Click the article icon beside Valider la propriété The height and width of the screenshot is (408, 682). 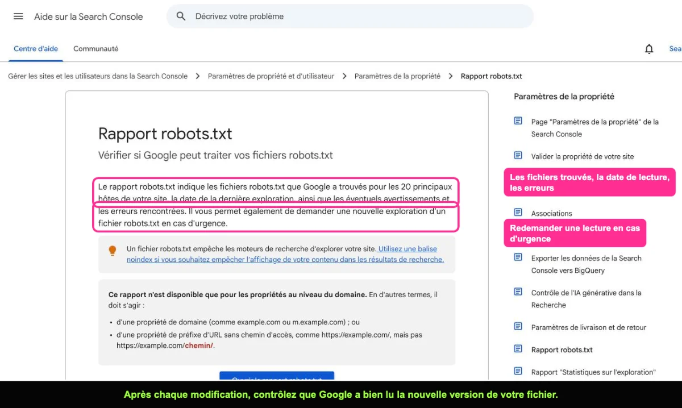[x=518, y=155]
